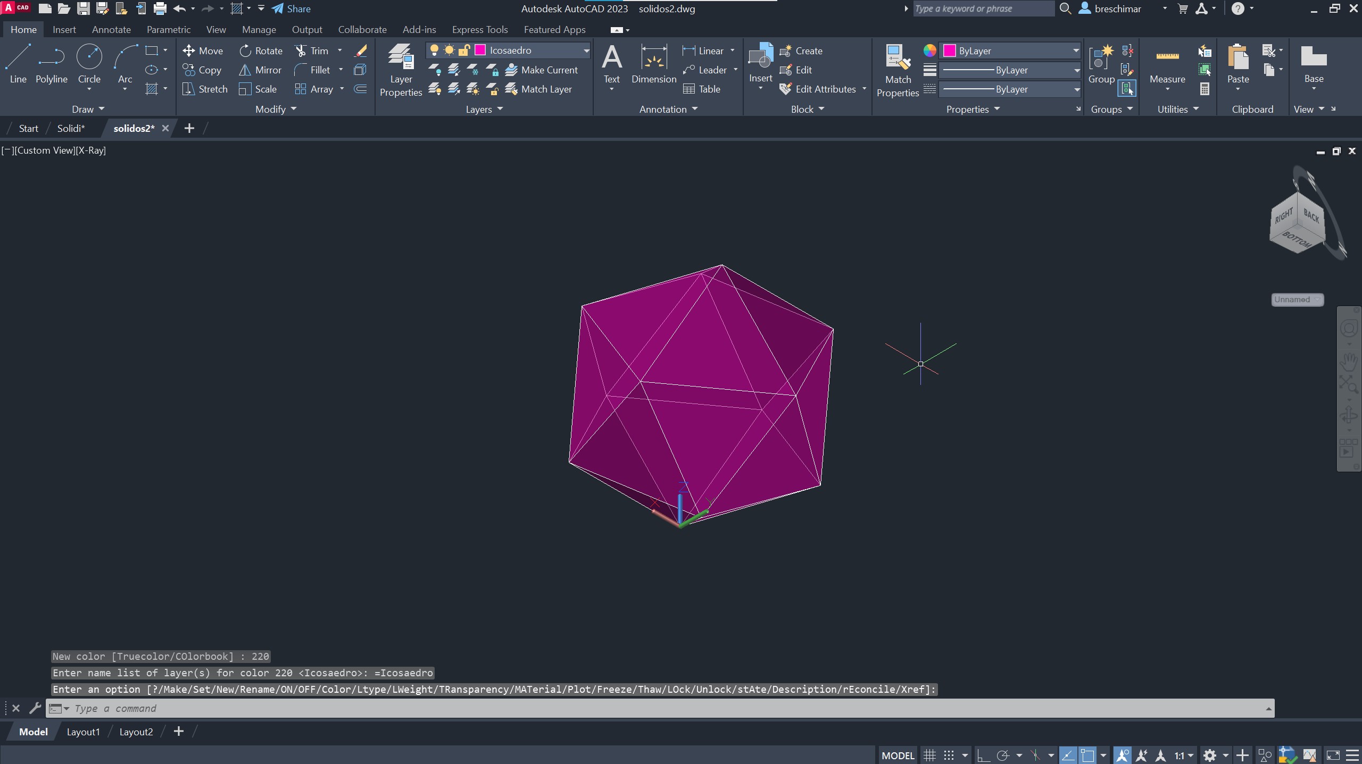Expand the Annotation panel
1362x764 pixels.
(668, 109)
